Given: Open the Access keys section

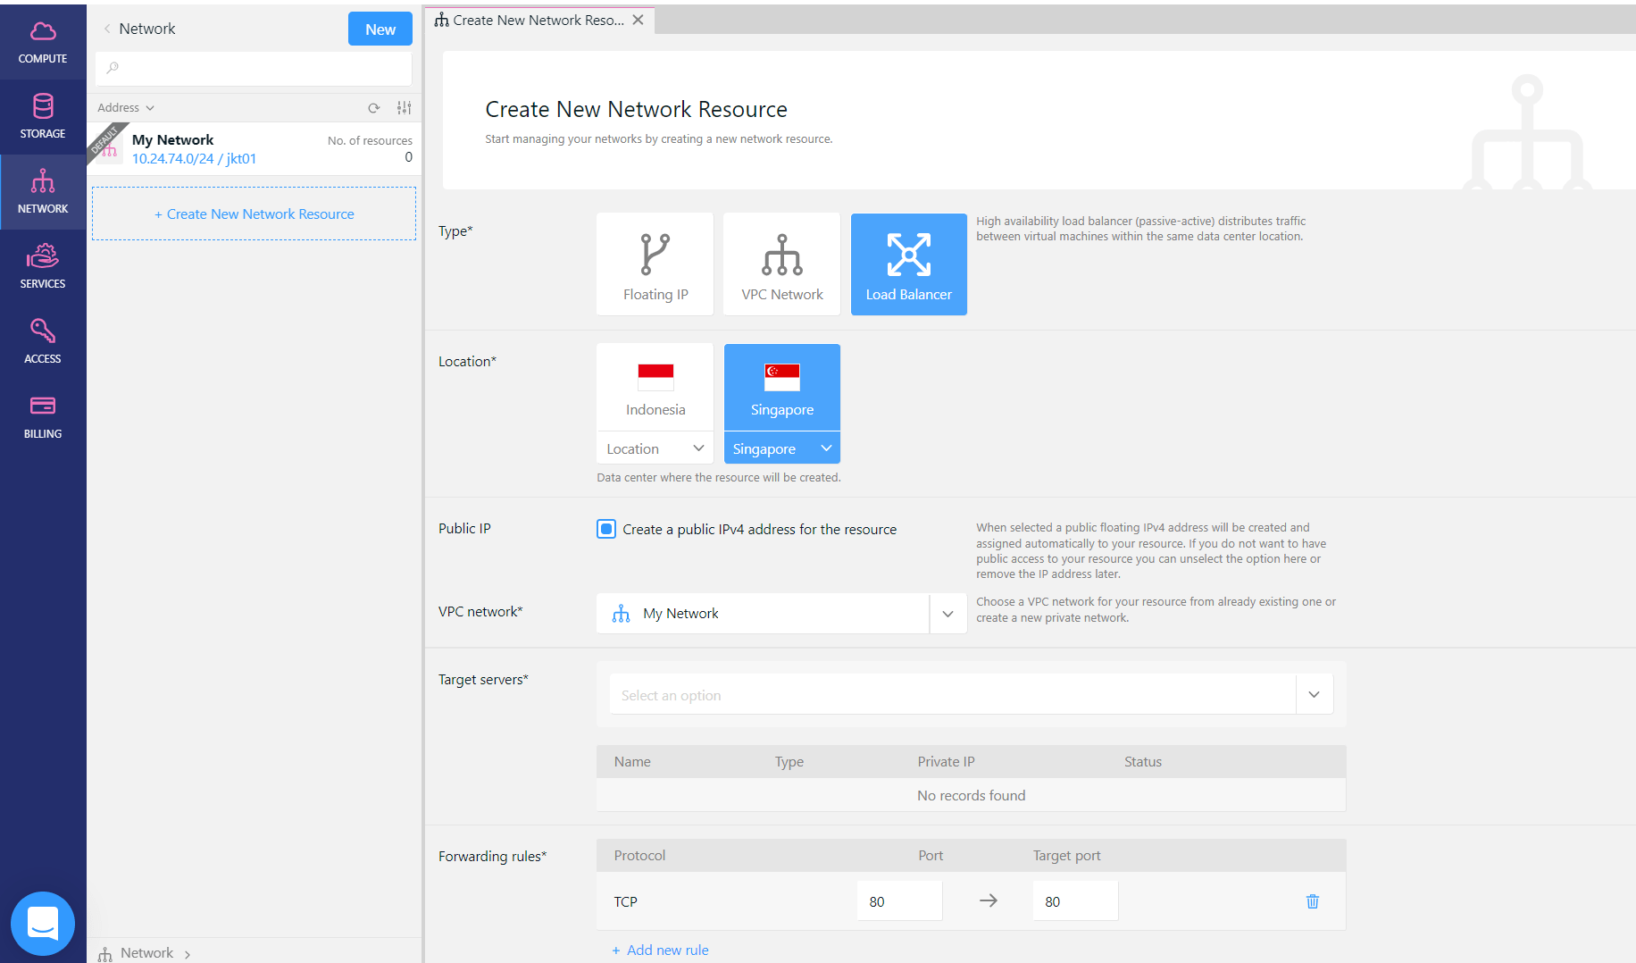Looking at the screenshot, I should pyautogui.click(x=43, y=341).
